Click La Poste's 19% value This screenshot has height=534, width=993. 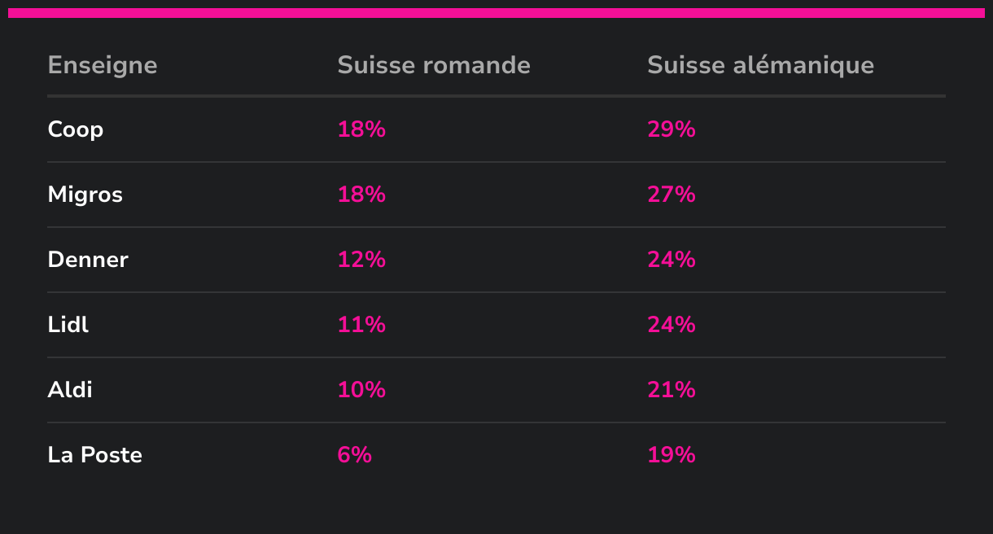click(x=671, y=455)
